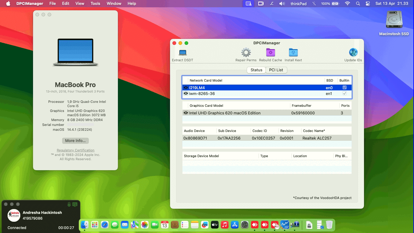Click the screen sharing menu bar icon

(249, 4)
